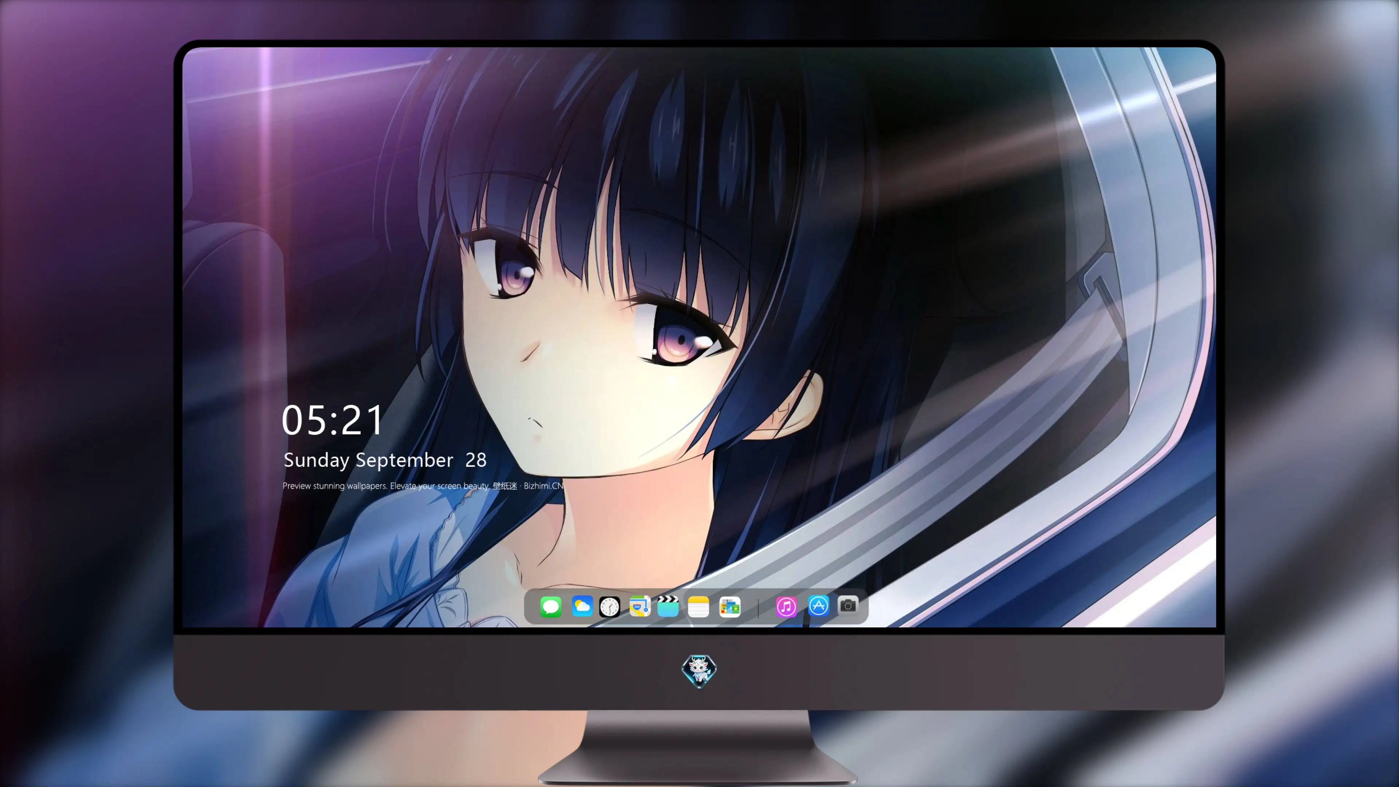Open the Camera app icon
Viewport: 1399px width, 787px height.
(x=848, y=605)
